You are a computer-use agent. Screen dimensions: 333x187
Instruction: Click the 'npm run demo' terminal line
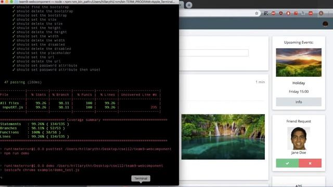coord(17,153)
